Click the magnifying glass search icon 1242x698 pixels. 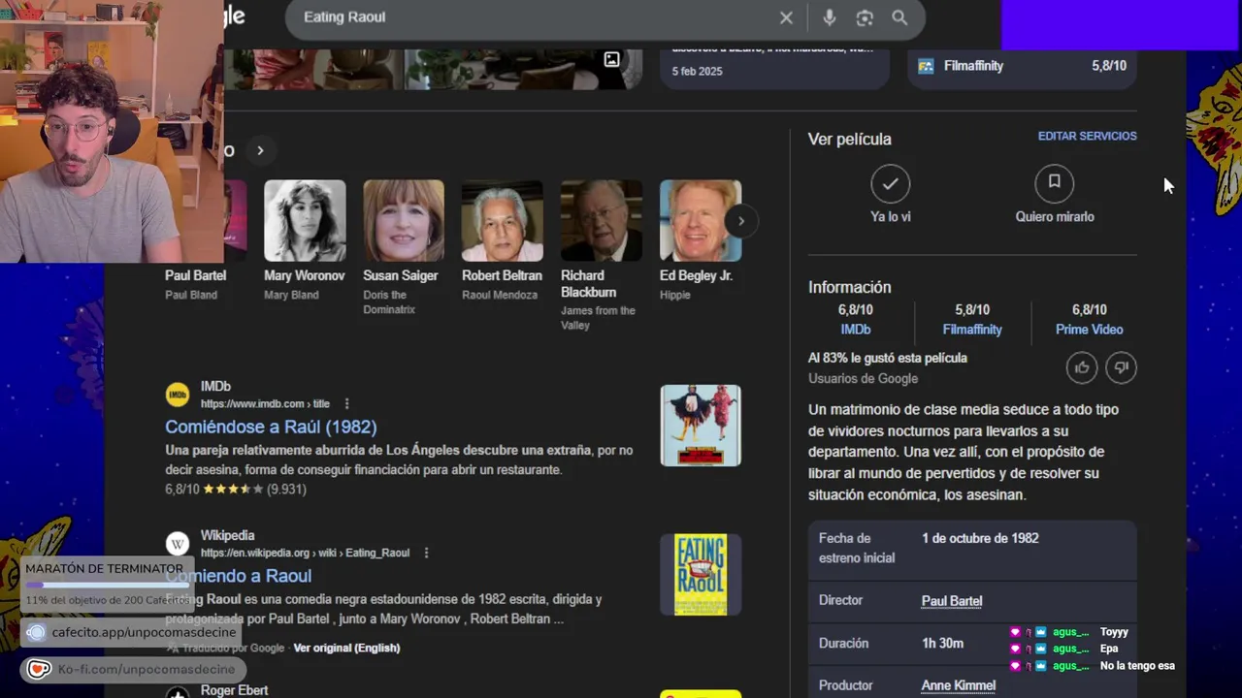[899, 17]
